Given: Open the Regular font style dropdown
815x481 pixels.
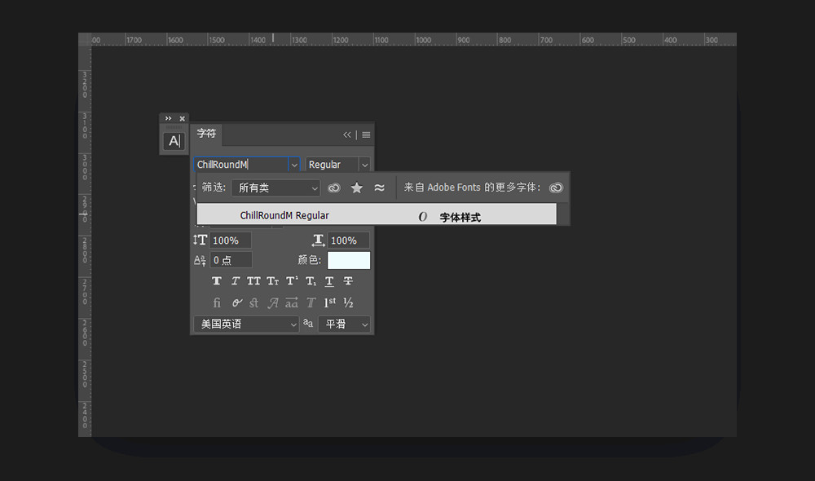Looking at the screenshot, I should pos(337,165).
